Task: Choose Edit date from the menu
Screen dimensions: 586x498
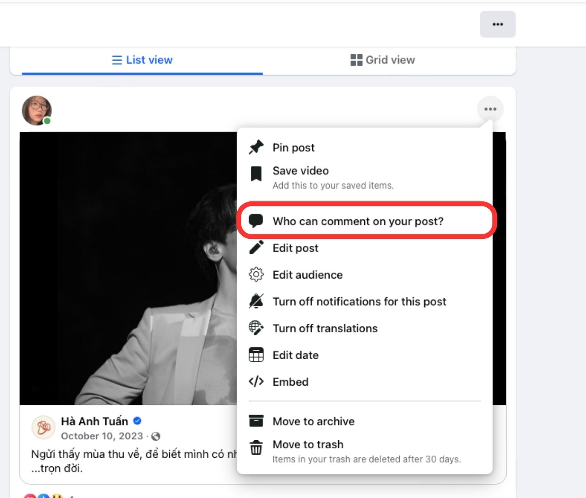Action: point(365,355)
